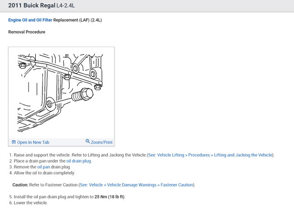Screen dimensions: 294x210
Task: Open the 'Open In New Tab' link
Action: (x=33, y=142)
